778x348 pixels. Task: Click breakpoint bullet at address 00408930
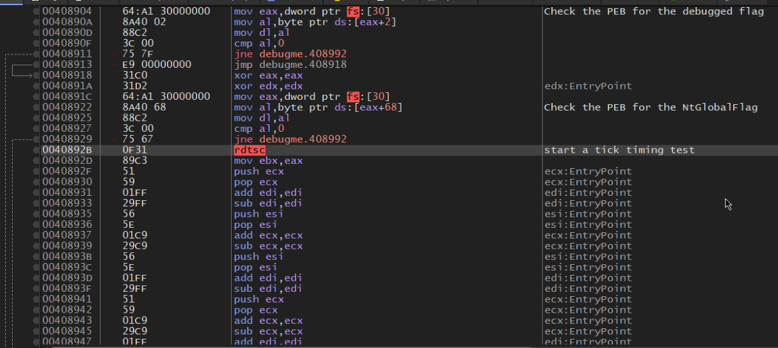(37, 182)
